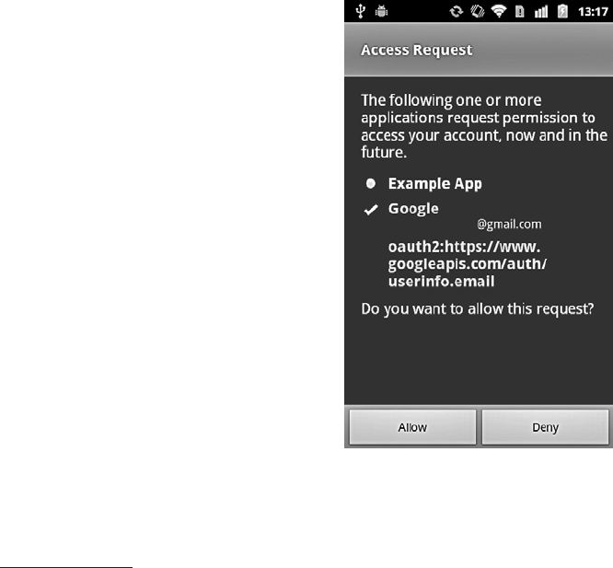This screenshot has width=613, height=568.
Task: Tap the @gmail.com account address
Action: click(x=509, y=225)
